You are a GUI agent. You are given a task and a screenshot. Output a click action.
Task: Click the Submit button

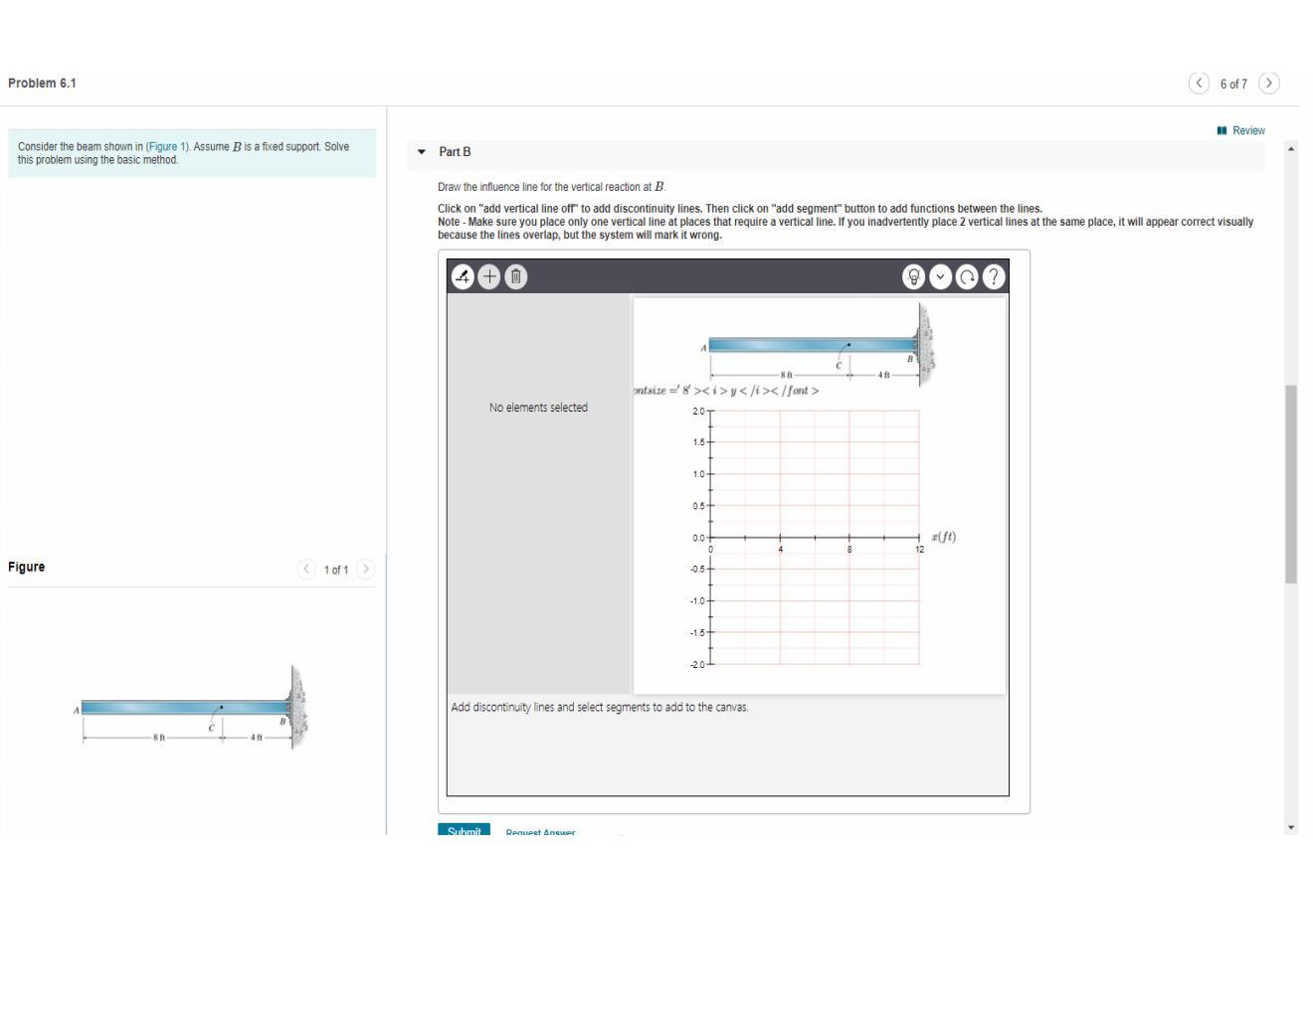pos(464,830)
